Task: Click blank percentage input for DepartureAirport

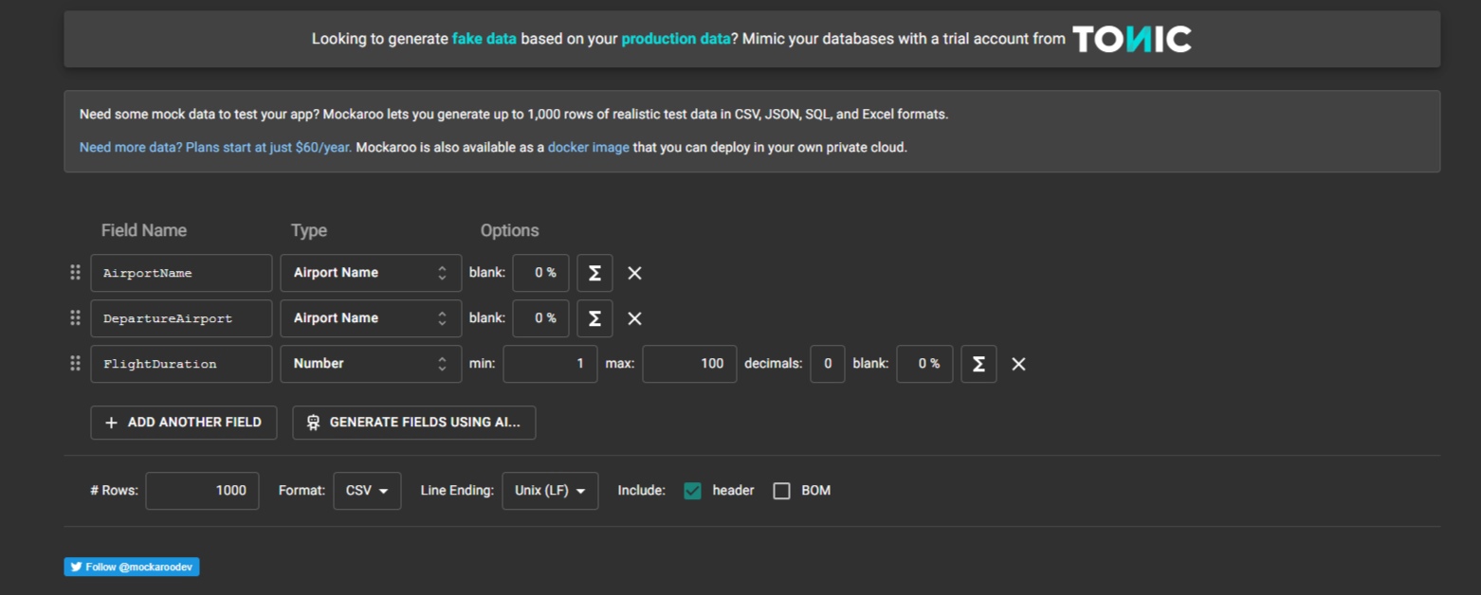Action: 541,318
